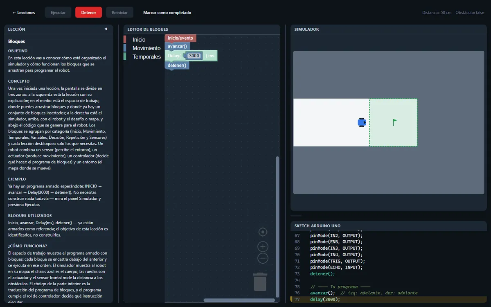The width and height of the screenshot is (491, 307).
Task: Click the Reiniciar button
Action: click(120, 12)
